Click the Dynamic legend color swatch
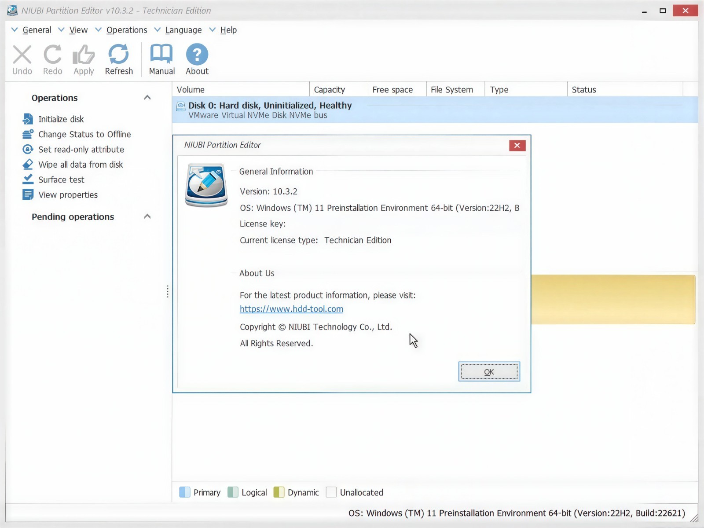Viewport: 704px width, 528px height. pyautogui.click(x=279, y=492)
